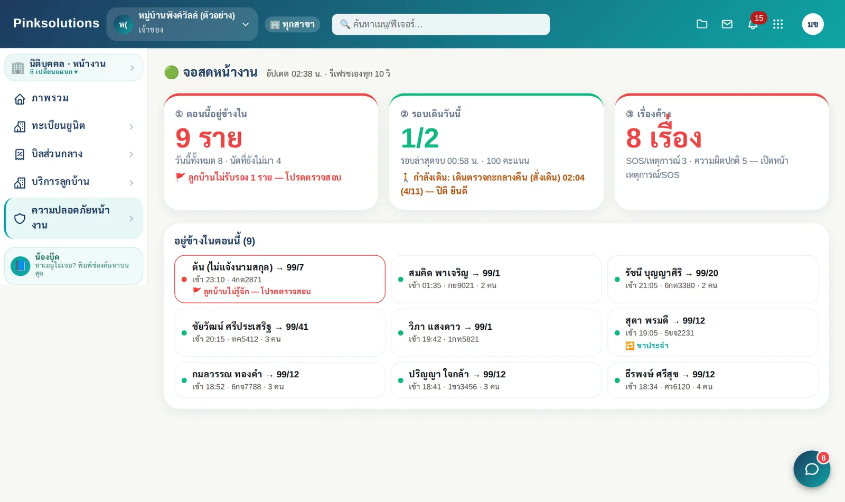
Task: Click the กำลังเดิน night patrol status link
Action: click(x=493, y=184)
